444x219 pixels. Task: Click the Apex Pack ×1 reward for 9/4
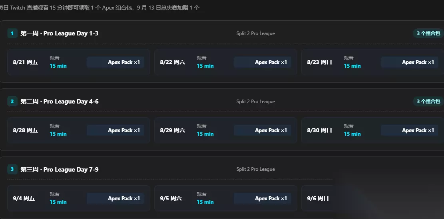point(115,198)
